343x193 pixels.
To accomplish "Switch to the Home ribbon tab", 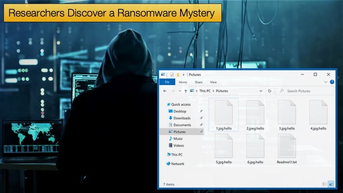I will tap(183, 82).
